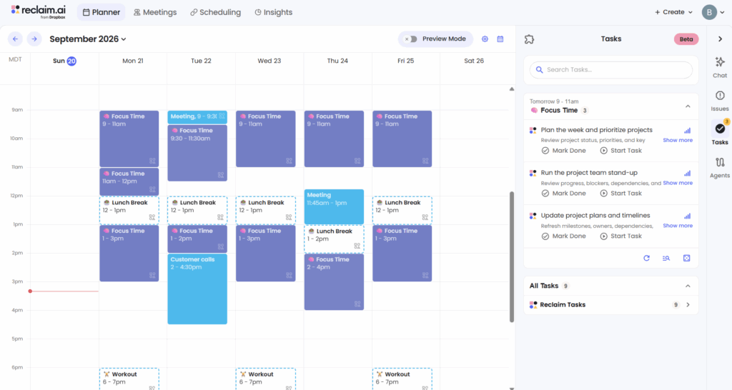The height and width of the screenshot is (390, 732).
Task: Click priority bars icon for Plan the week task
Action: (687, 131)
